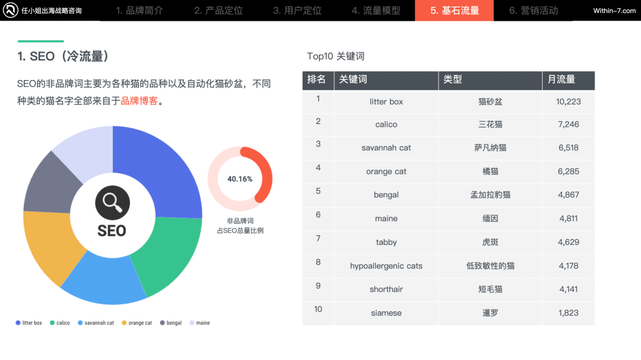641x360 pixels.
Task: Select bengal legend color dot
Action: click(162, 323)
